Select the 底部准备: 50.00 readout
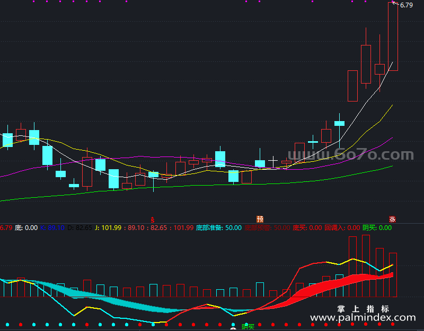The height and width of the screenshot is (331, 424). (218, 228)
